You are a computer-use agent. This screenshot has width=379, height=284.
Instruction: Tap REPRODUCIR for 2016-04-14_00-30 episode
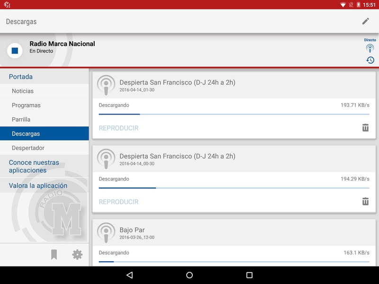pos(119,202)
